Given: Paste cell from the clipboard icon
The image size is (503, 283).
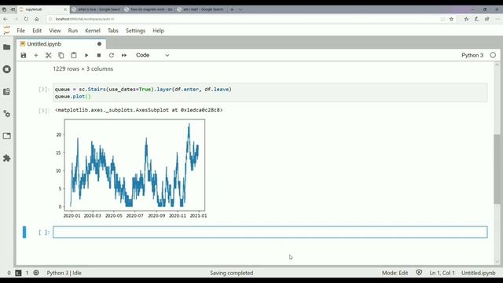Looking at the screenshot, I should 73,55.
